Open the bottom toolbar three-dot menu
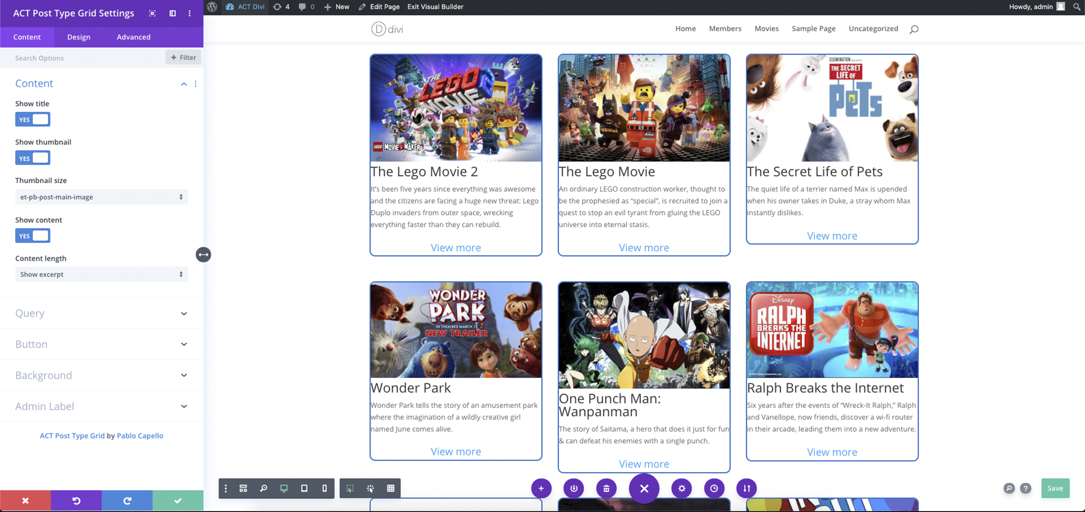1085x512 pixels. (226, 489)
